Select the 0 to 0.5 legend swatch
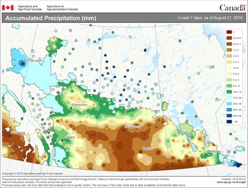Screen dimensions: 248x188 tap(229, 38)
